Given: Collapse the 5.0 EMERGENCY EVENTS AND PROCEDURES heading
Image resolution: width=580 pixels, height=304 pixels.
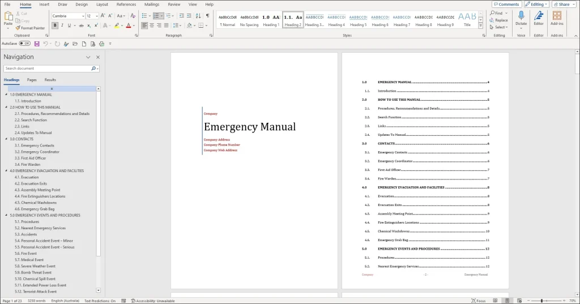Looking at the screenshot, I should point(6,215).
